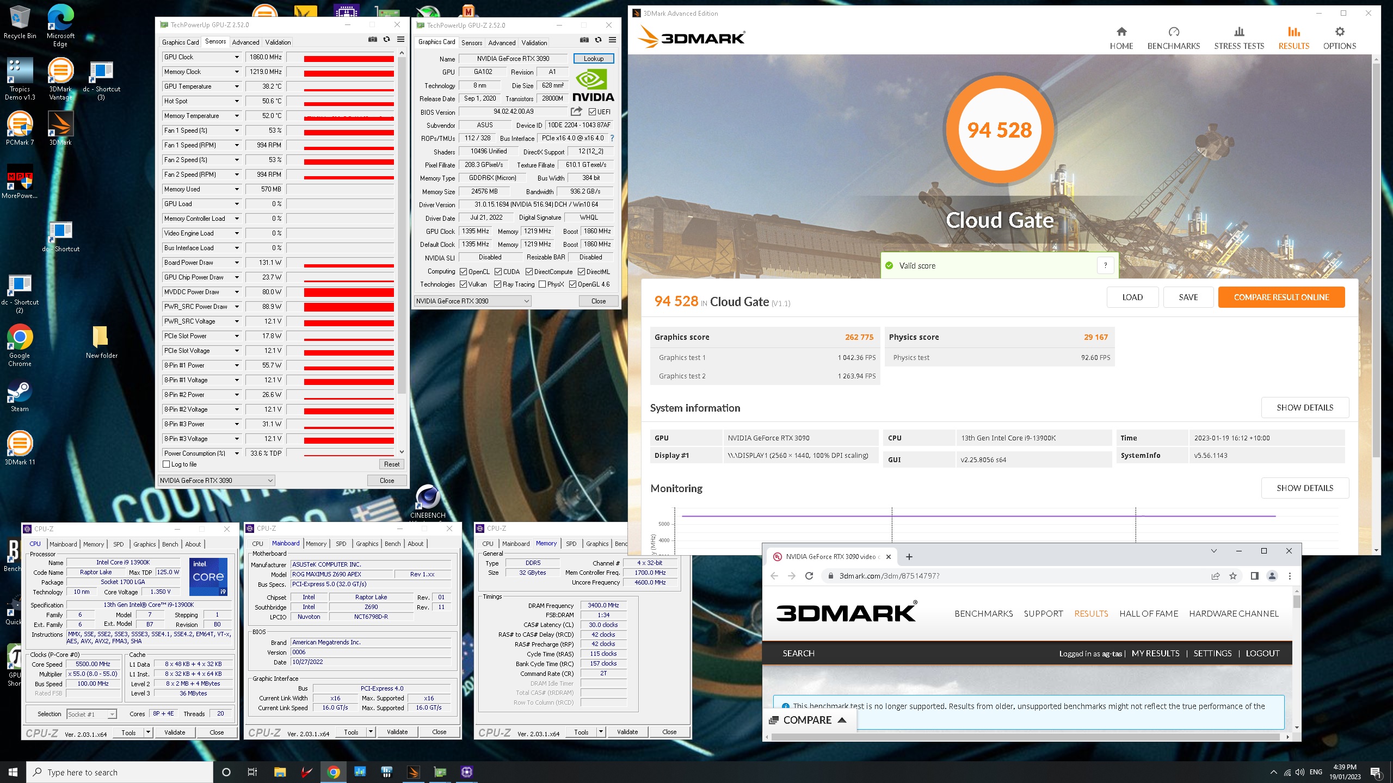This screenshot has width=1393, height=783.
Task: Open hamburger menu in GPU-Z Graphics Card window
Action: 612,40
